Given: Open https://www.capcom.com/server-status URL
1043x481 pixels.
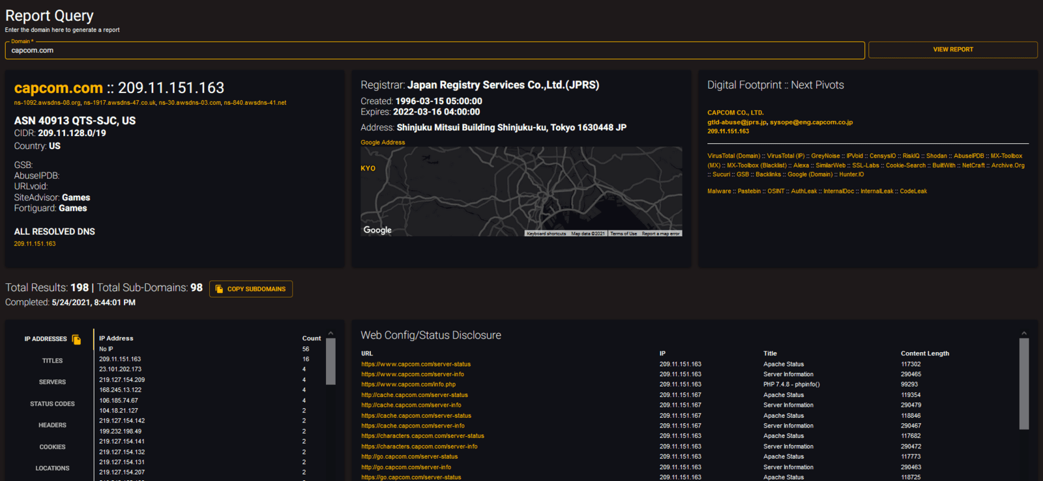Looking at the screenshot, I should [416, 364].
